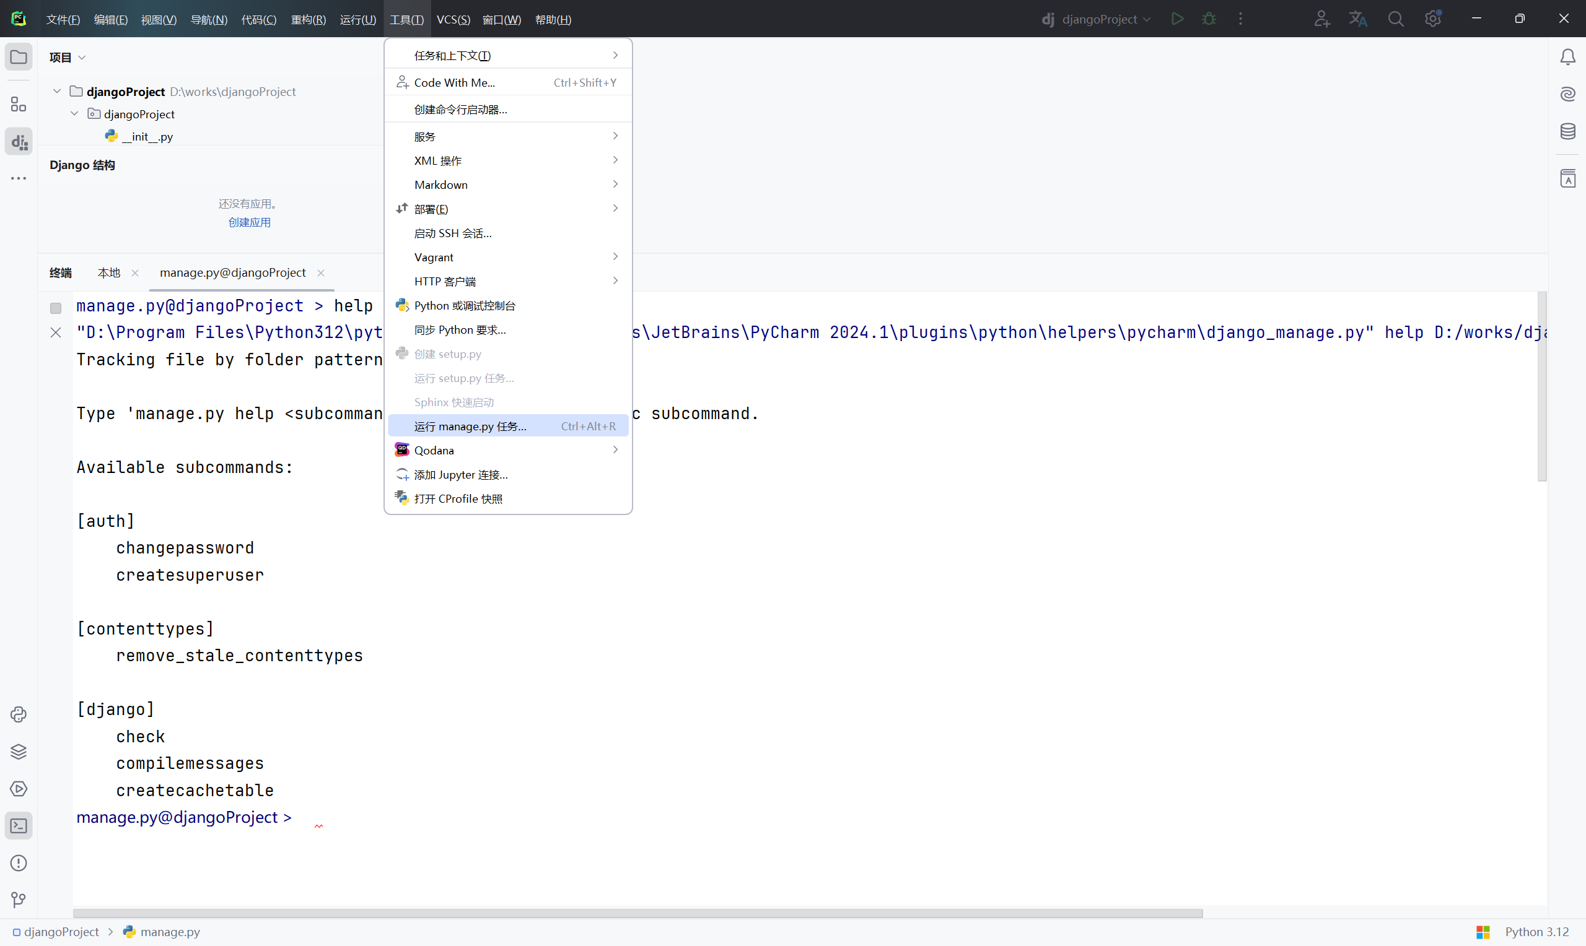Open the djangoProject run configuration dropdown
Screen dimensions: 1586x946
[1097, 19]
